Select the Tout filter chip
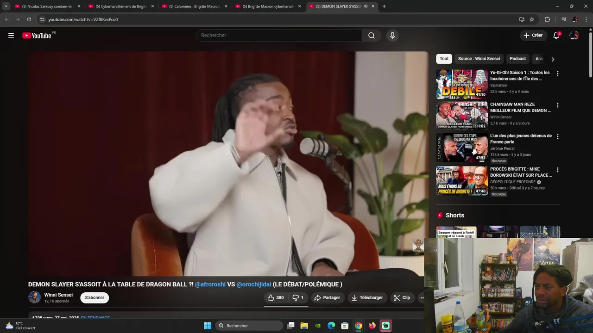The height and width of the screenshot is (333, 593). pos(444,59)
